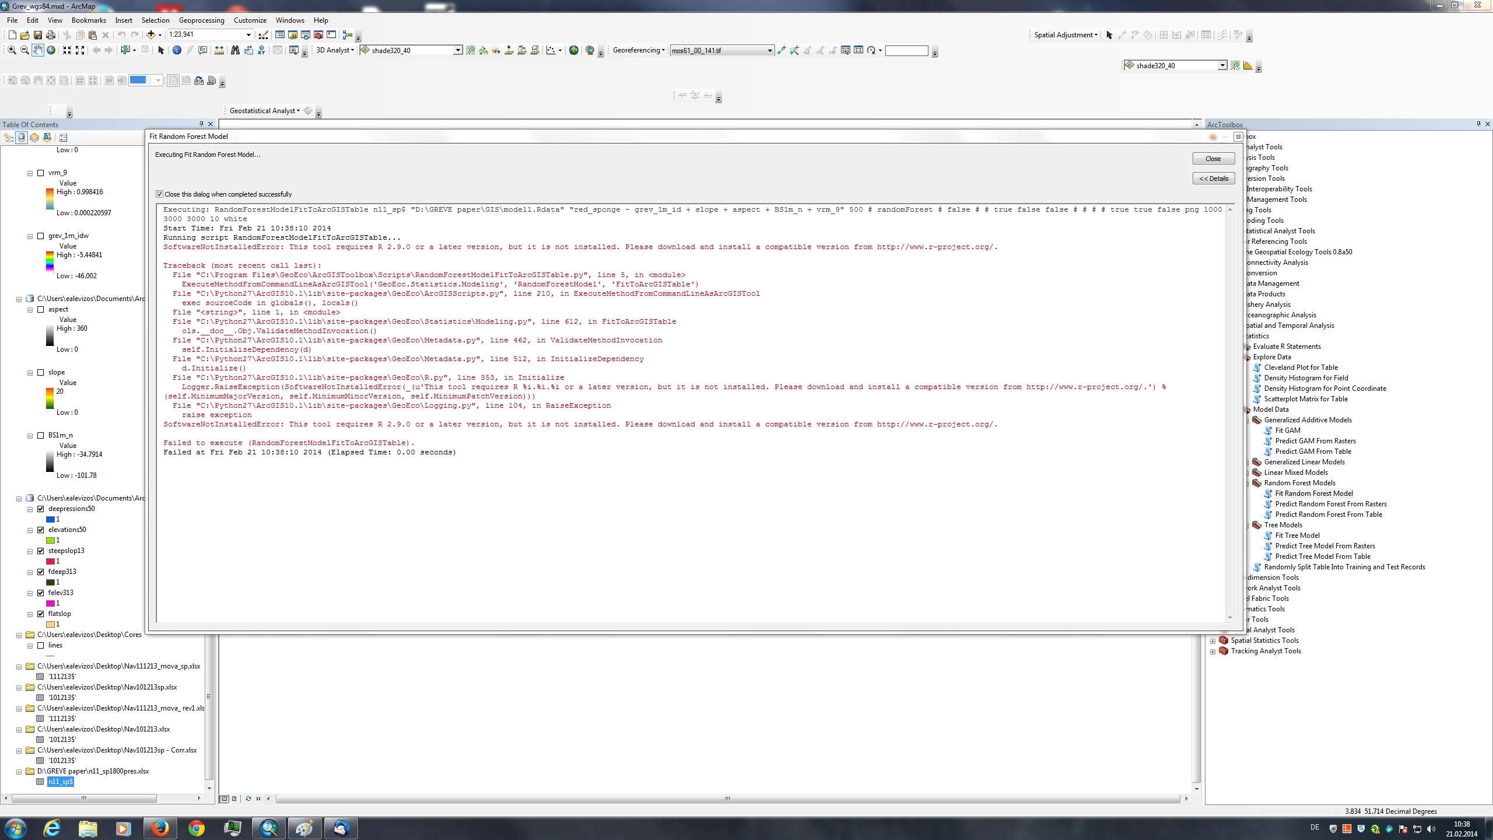Open a map document via folder icon
This screenshot has height=840, width=1493.
pos(24,35)
